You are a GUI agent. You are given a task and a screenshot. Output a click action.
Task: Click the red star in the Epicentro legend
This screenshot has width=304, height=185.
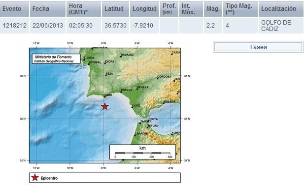(x=35, y=178)
